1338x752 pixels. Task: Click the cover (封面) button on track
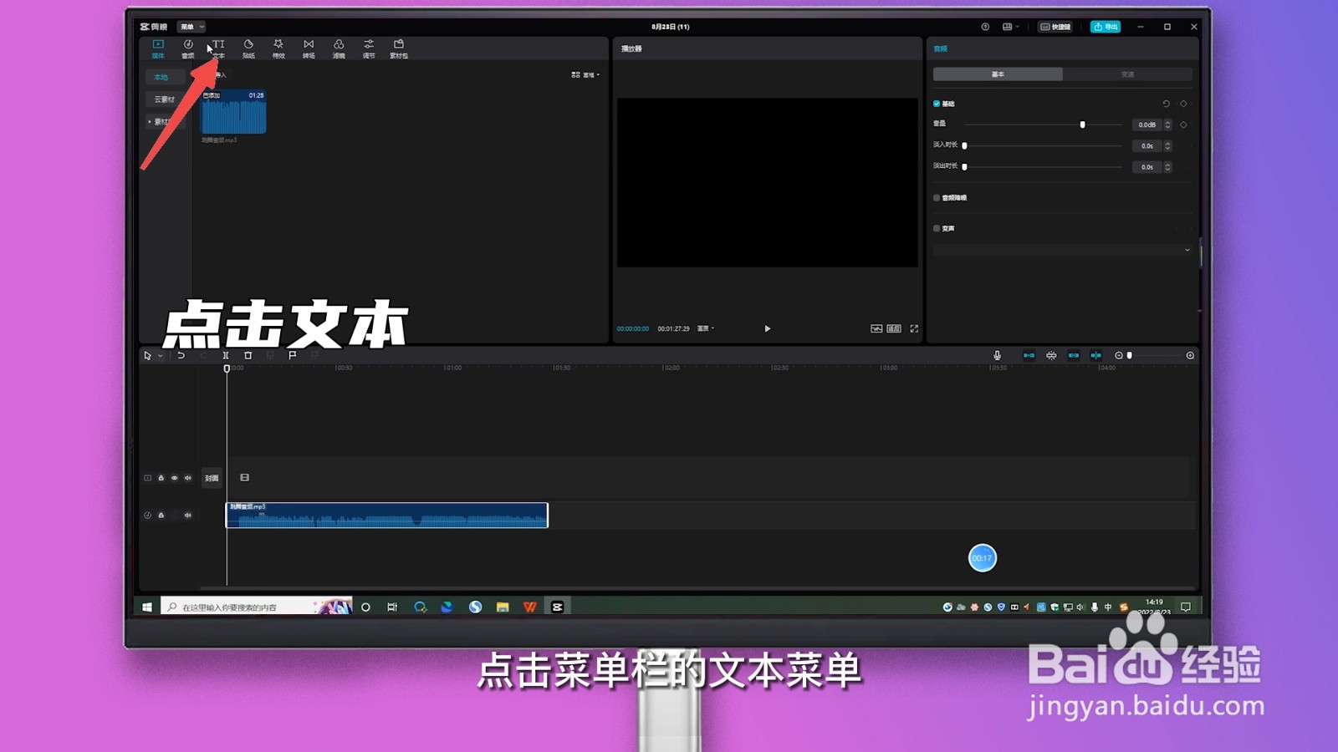point(212,478)
